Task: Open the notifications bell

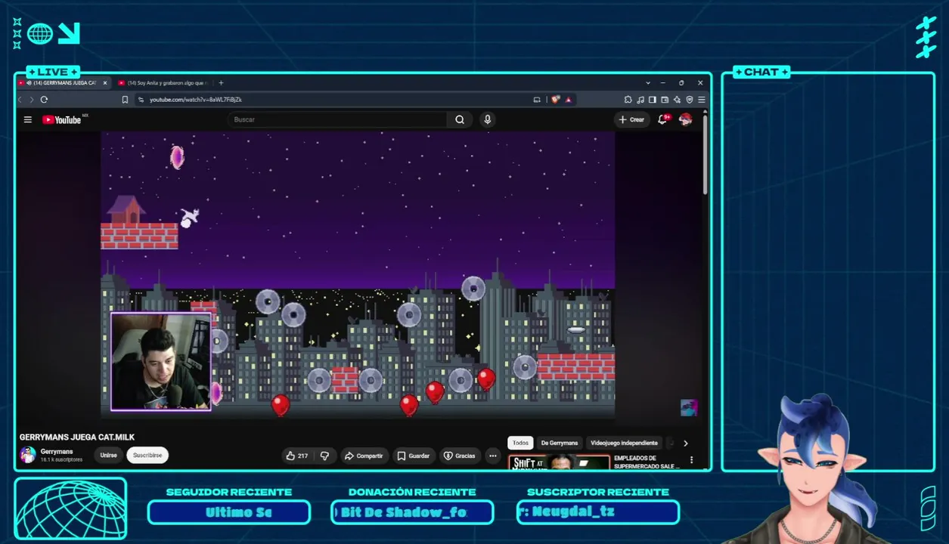Action: click(662, 119)
